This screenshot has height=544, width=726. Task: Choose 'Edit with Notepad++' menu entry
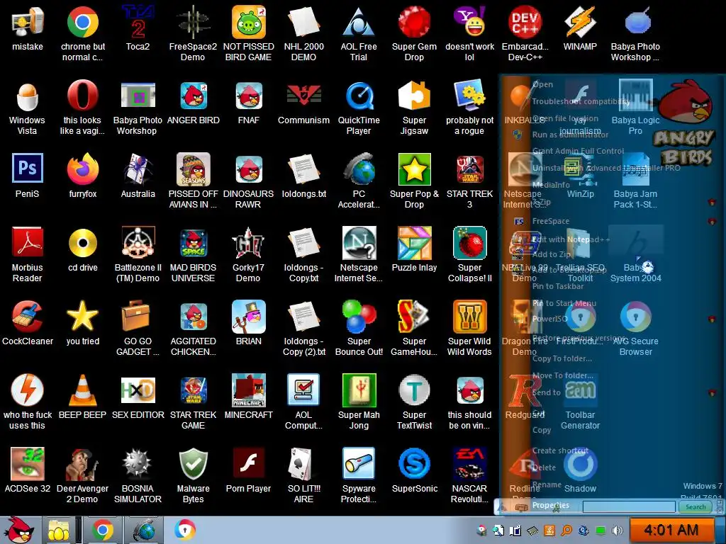point(571,239)
